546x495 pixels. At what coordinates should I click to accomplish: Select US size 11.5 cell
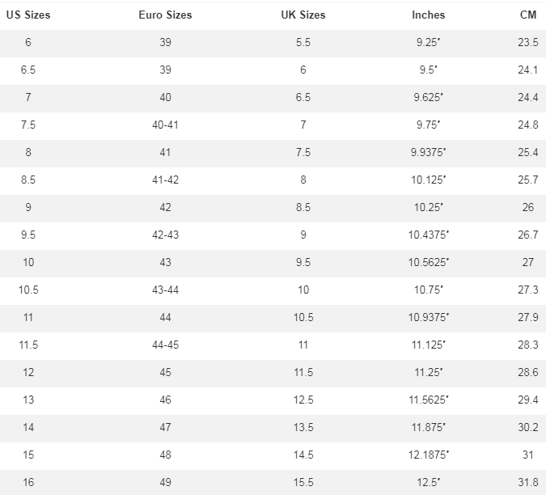point(28,345)
